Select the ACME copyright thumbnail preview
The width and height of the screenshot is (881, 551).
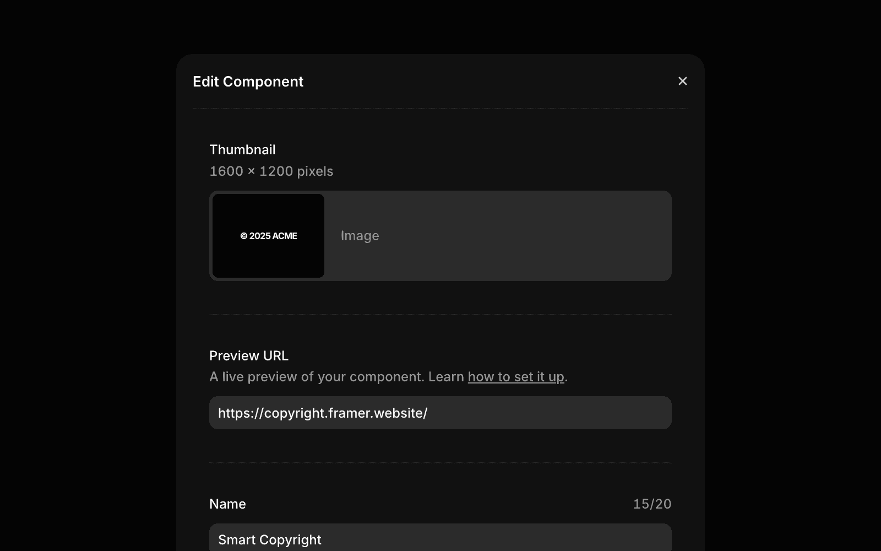tap(268, 235)
